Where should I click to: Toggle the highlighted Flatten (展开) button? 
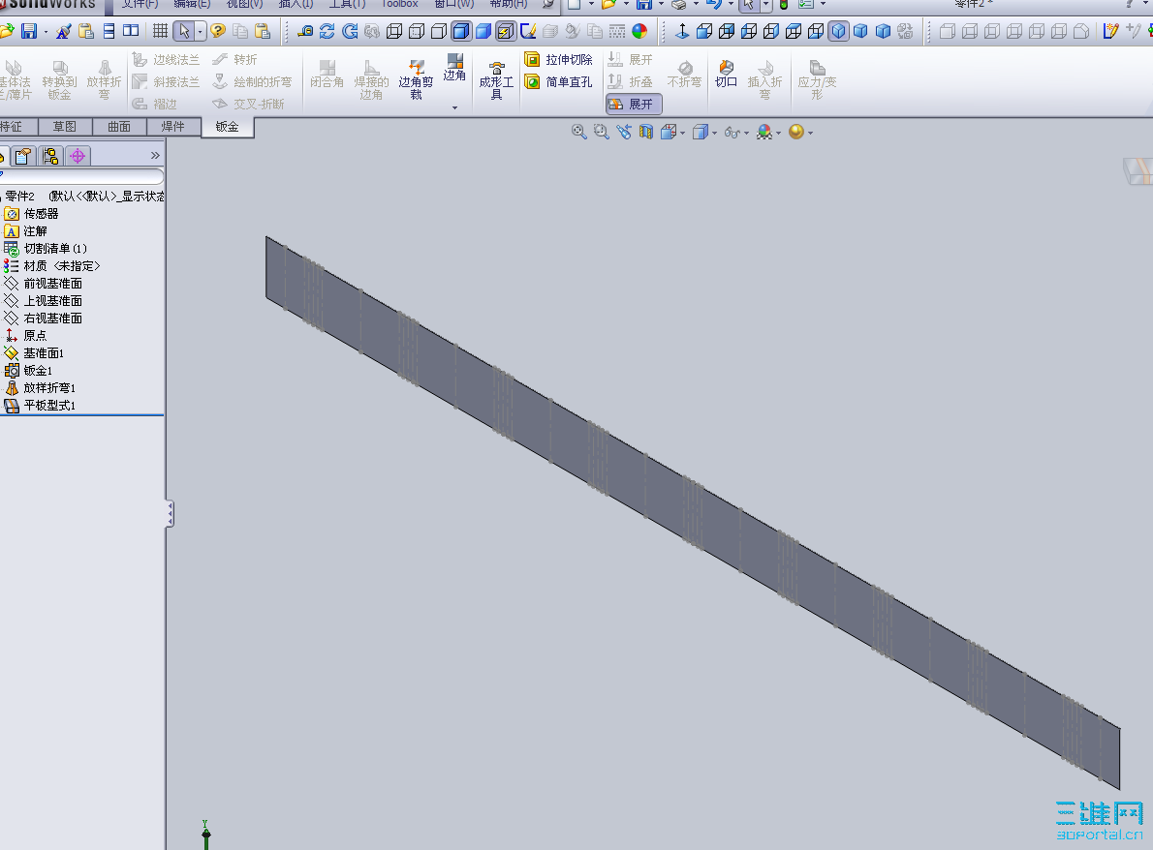pos(634,105)
